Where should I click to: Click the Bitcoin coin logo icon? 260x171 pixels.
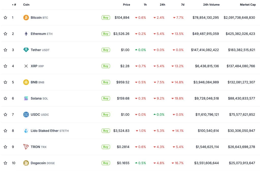pos(26,17)
